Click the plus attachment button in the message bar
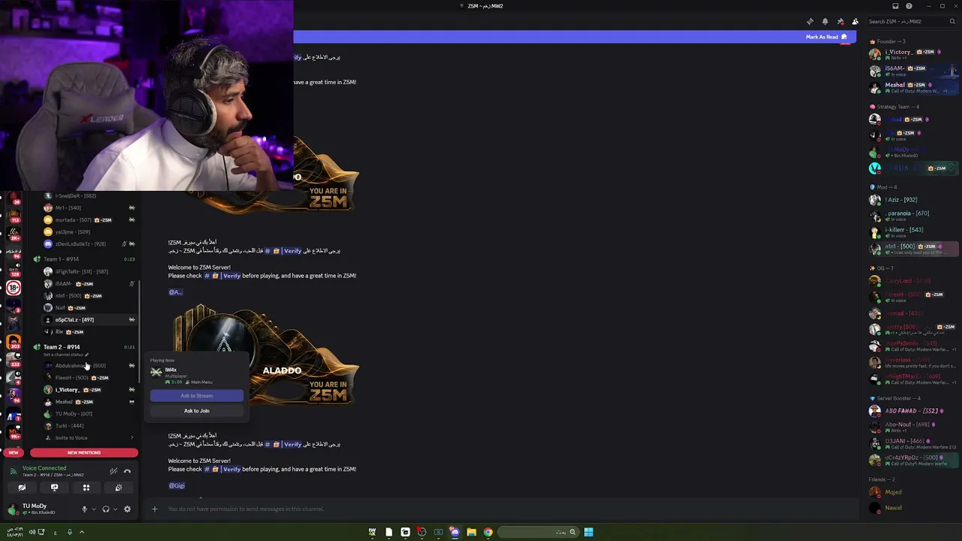 pyautogui.click(x=154, y=509)
